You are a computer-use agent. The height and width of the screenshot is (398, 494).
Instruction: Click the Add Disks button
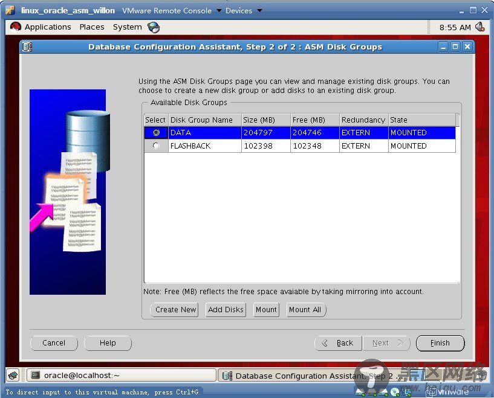pos(226,310)
